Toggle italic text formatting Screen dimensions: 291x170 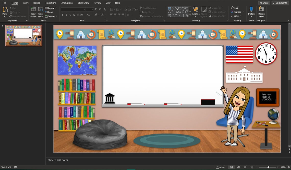click(66, 15)
